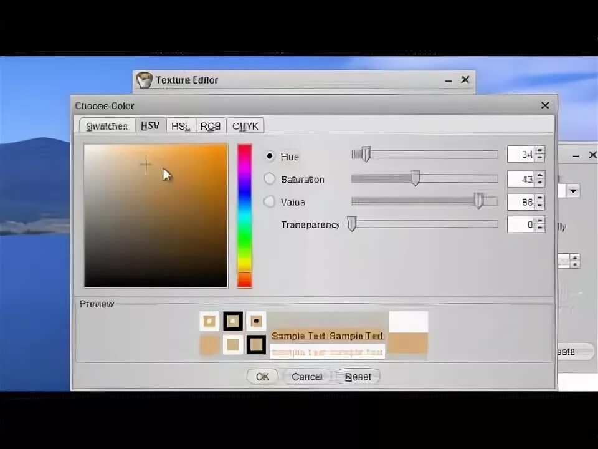Select the Hue radio button

270,157
